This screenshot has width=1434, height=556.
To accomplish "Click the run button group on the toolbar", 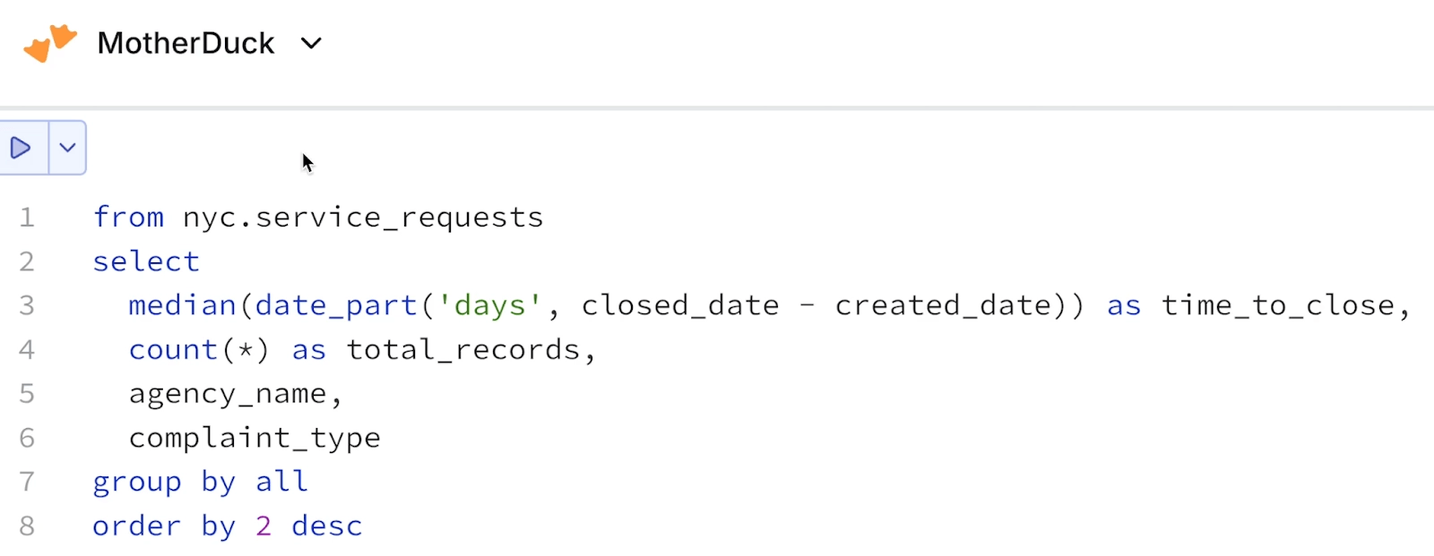I will (x=44, y=148).
